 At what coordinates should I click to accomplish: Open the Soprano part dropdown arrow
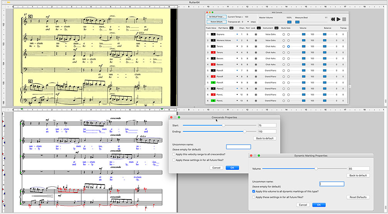click(x=237, y=34)
